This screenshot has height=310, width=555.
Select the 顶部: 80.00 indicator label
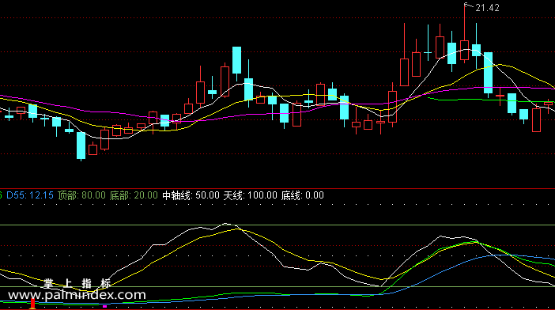coord(81,195)
